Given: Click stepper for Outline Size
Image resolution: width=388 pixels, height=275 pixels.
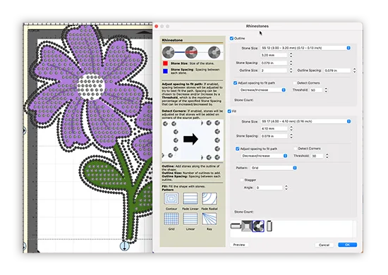Looking at the screenshot, I should (x=291, y=71).
